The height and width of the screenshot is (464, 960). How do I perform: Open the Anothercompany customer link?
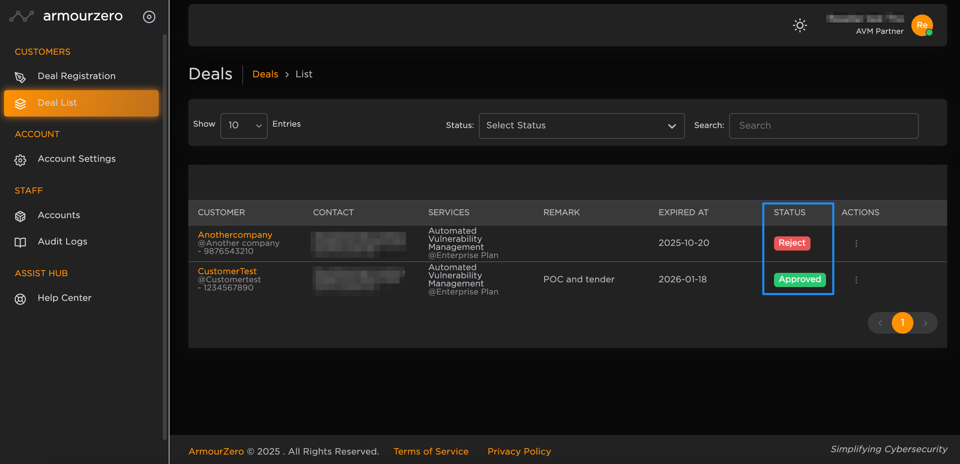pyautogui.click(x=235, y=235)
